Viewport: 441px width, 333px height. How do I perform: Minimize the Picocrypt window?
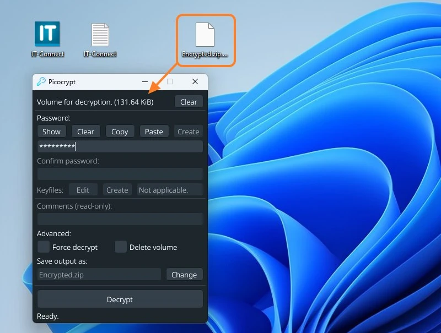coord(145,81)
